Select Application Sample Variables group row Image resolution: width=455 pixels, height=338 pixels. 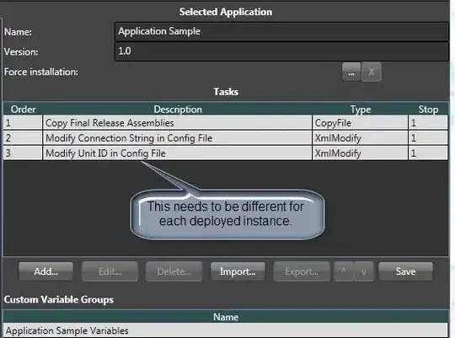click(226, 330)
